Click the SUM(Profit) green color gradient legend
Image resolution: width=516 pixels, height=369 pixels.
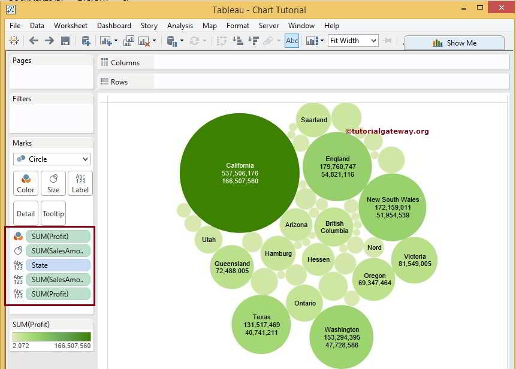coord(52,337)
